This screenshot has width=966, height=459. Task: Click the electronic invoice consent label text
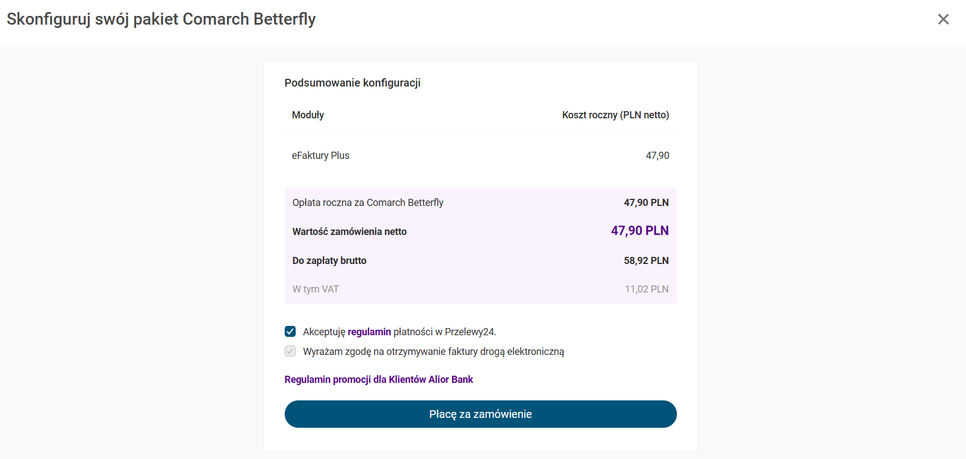[433, 352]
